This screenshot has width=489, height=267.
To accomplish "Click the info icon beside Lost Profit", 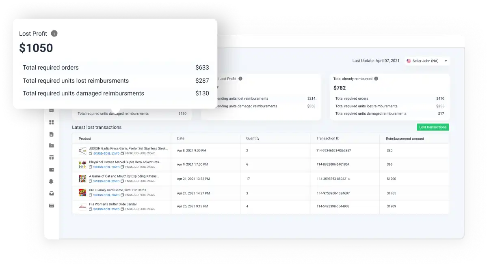I will tap(54, 34).
